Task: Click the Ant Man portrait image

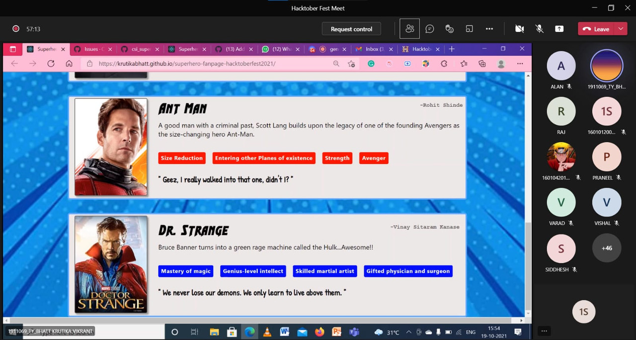Action: click(x=111, y=147)
